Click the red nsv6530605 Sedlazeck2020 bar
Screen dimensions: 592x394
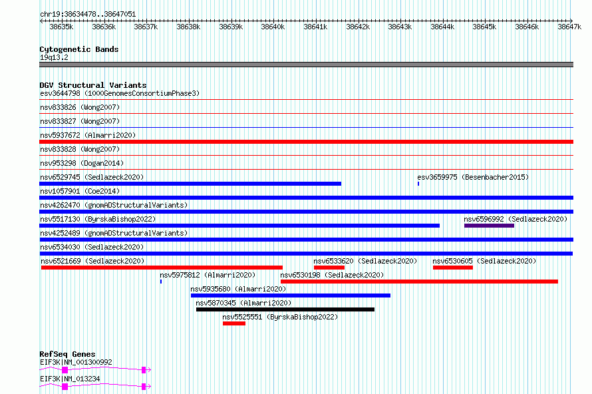(x=453, y=268)
